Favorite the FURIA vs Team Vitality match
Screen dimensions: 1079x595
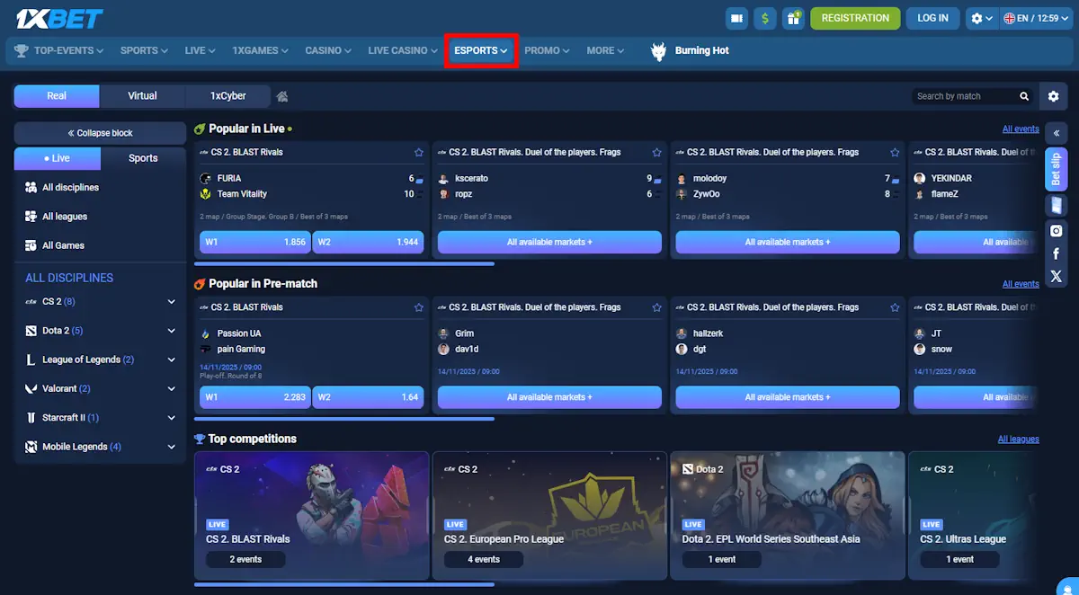[419, 152]
